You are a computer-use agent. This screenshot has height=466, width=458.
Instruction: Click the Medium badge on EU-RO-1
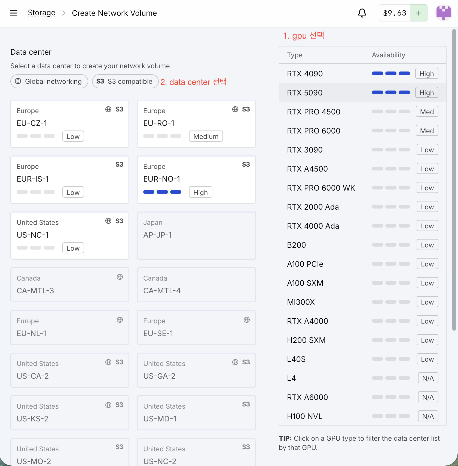(206, 136)
